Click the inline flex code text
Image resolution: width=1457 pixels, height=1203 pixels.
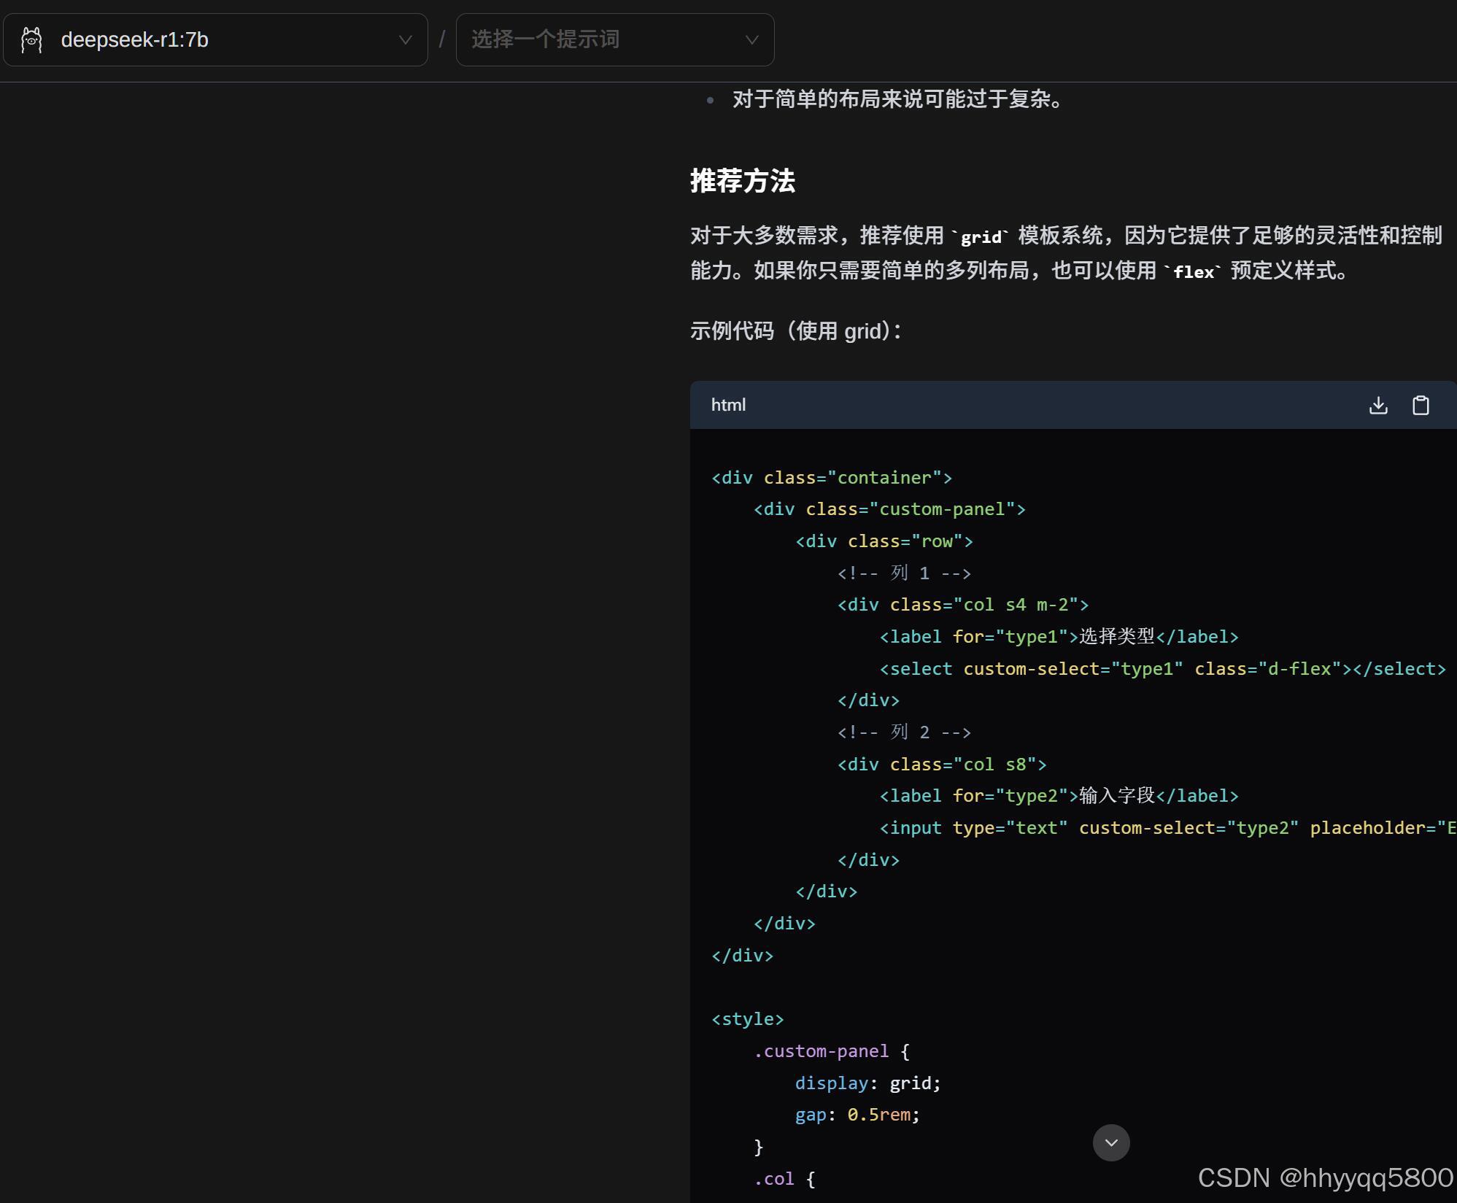1193,271
